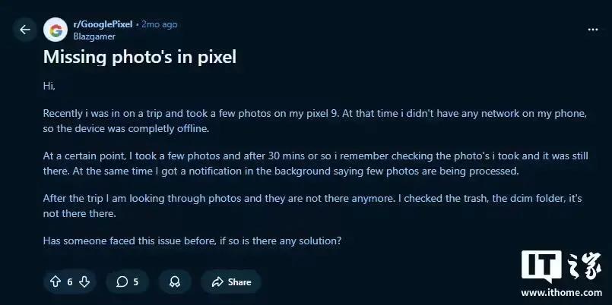Share this post with the Share button
This screenshot has width=612, height=305.
tap(231, 281)
